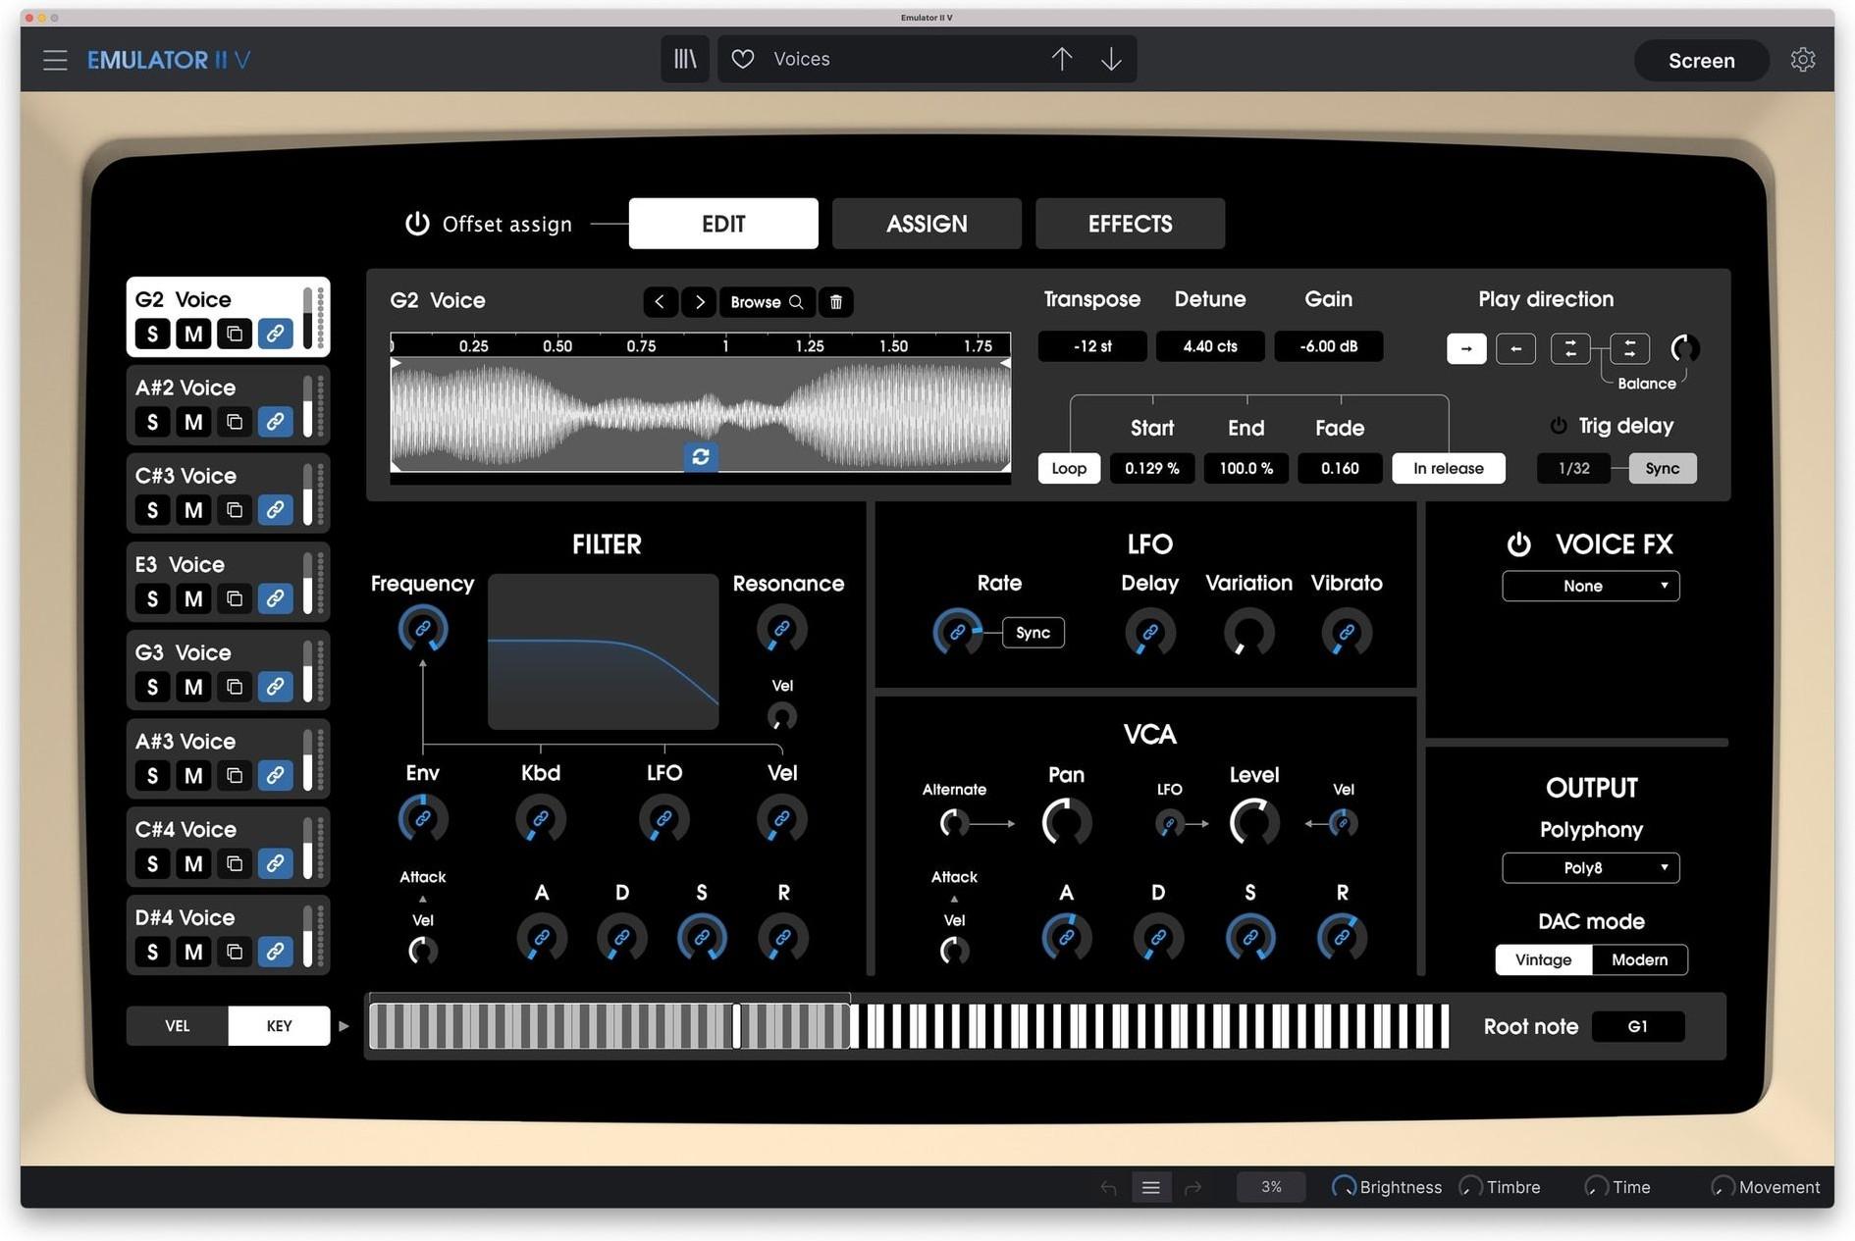Enable the Trig delay power toggle

pos(1558,425)
